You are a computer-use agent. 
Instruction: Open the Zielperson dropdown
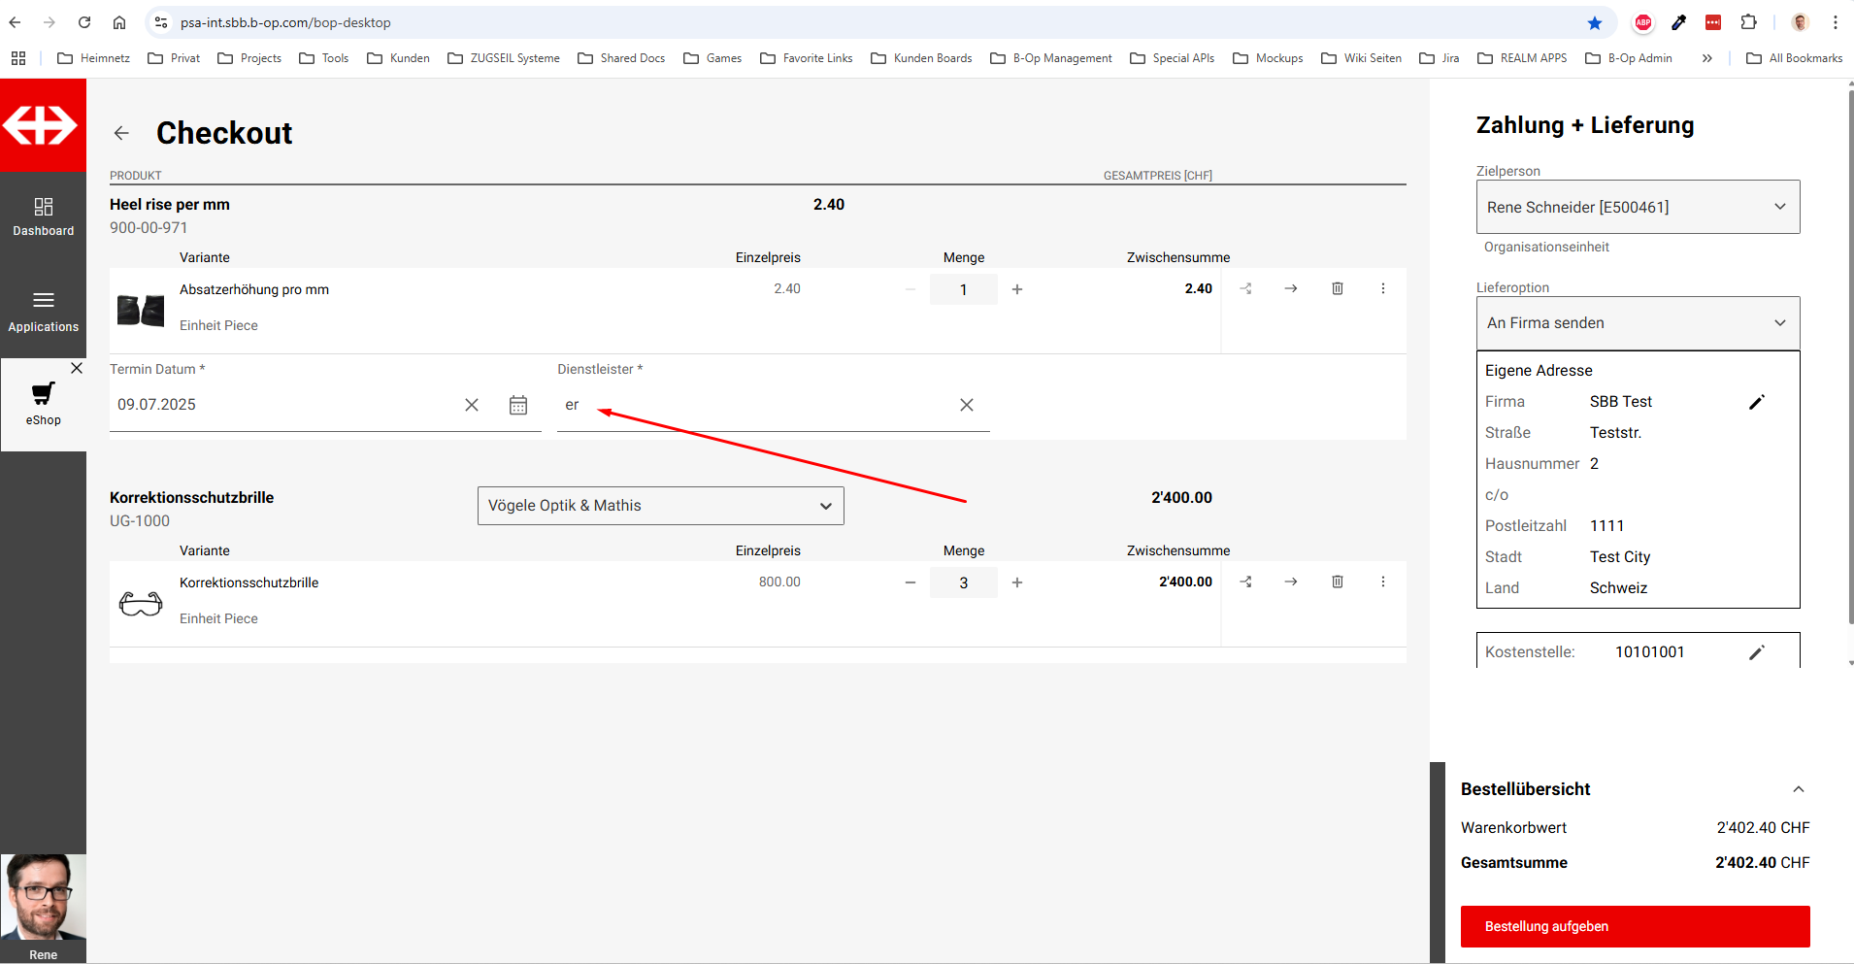tap(1637, 207)
